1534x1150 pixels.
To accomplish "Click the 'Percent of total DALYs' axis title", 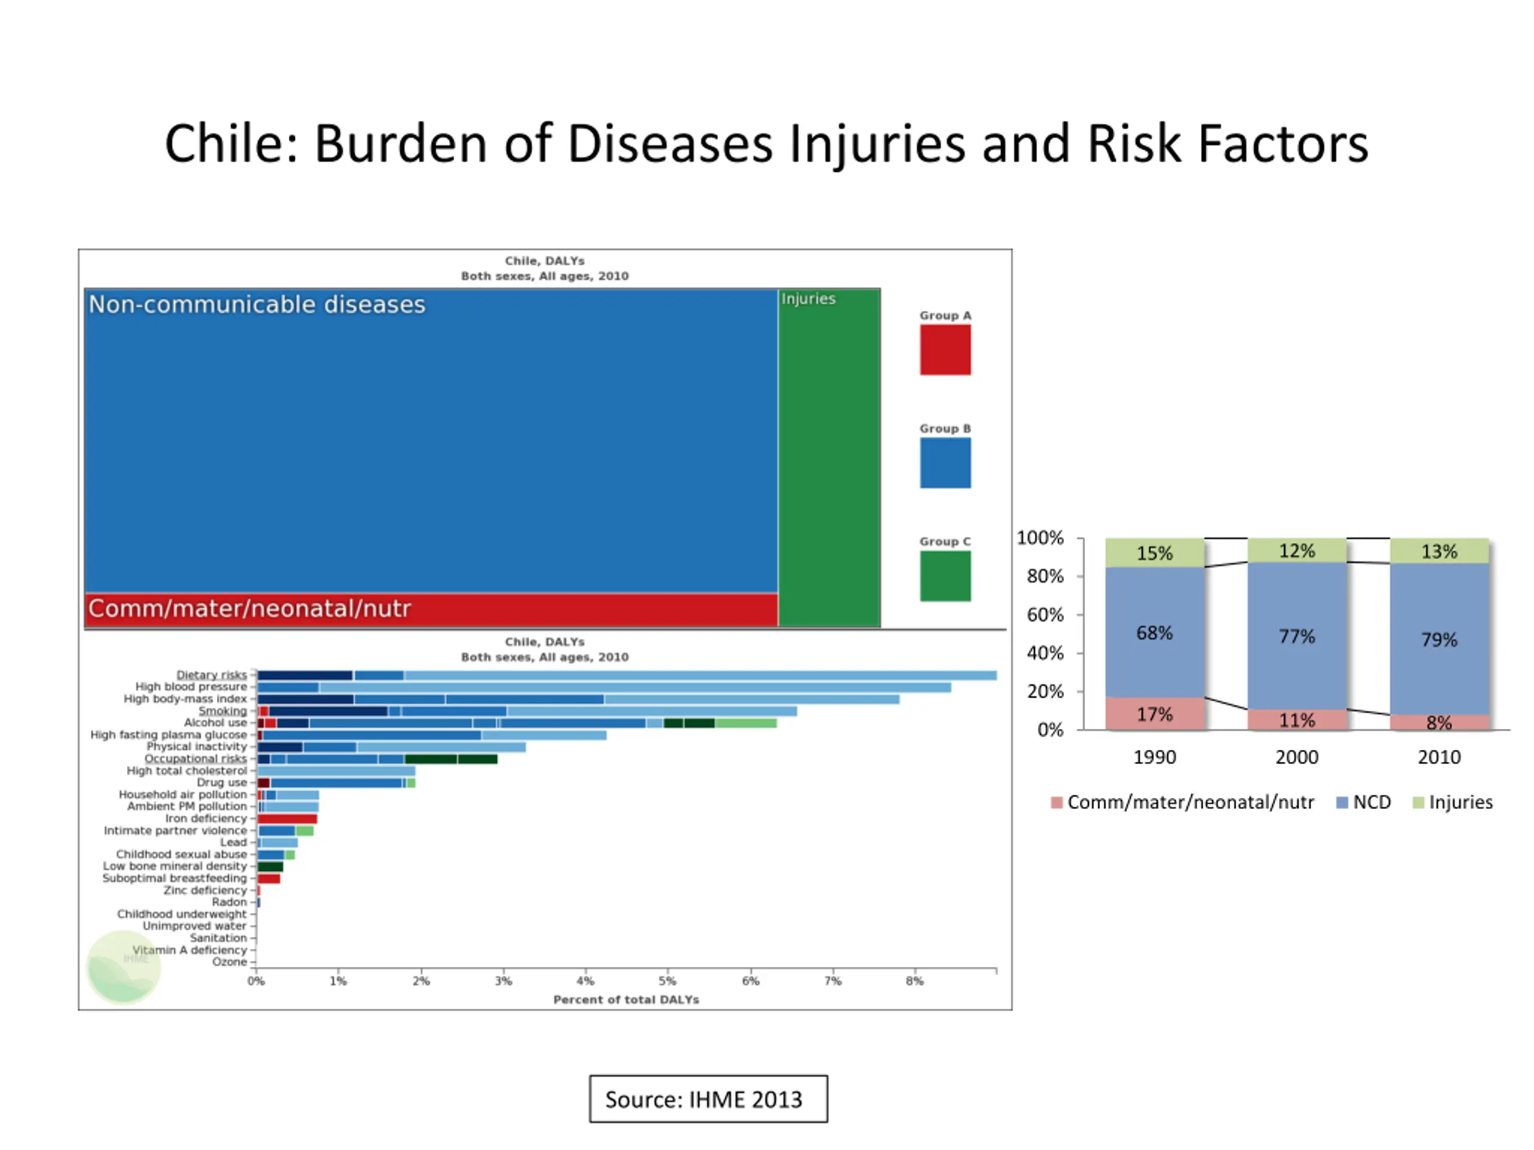I will [626, 1000].
